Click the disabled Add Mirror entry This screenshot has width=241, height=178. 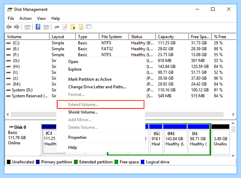[x=101, y=120]
